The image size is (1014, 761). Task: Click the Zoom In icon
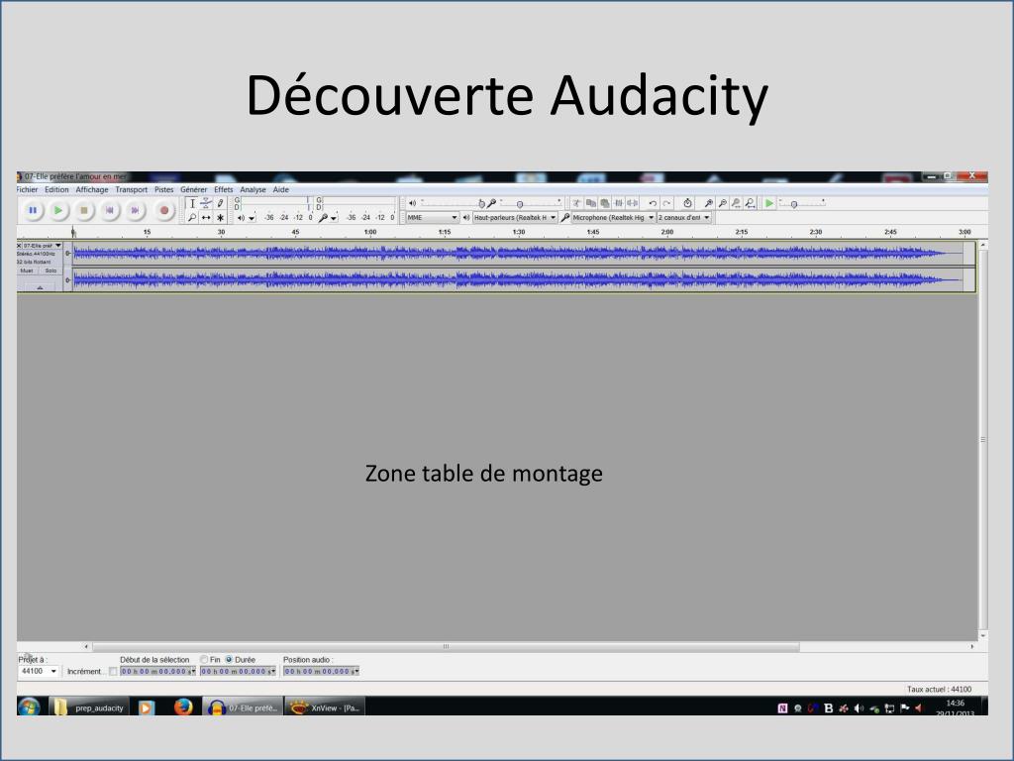[709, 203]
